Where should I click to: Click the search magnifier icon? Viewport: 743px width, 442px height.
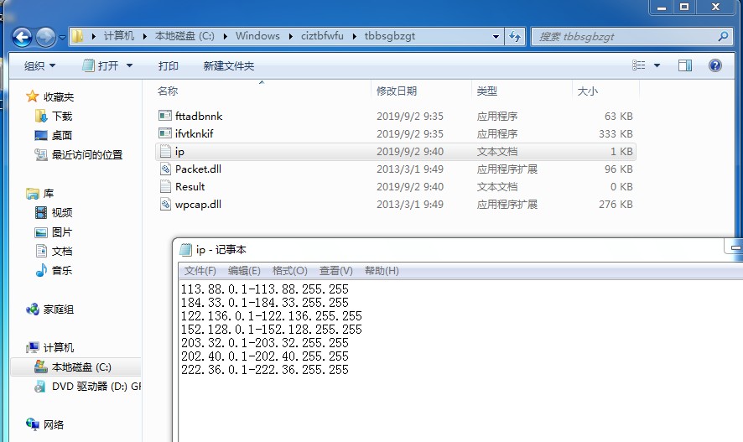click(x=723, y=36)
